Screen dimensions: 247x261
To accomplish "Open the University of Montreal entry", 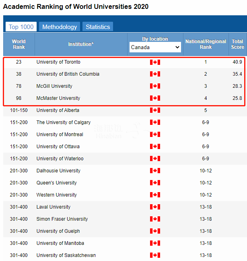I will [x=60, y=135].
